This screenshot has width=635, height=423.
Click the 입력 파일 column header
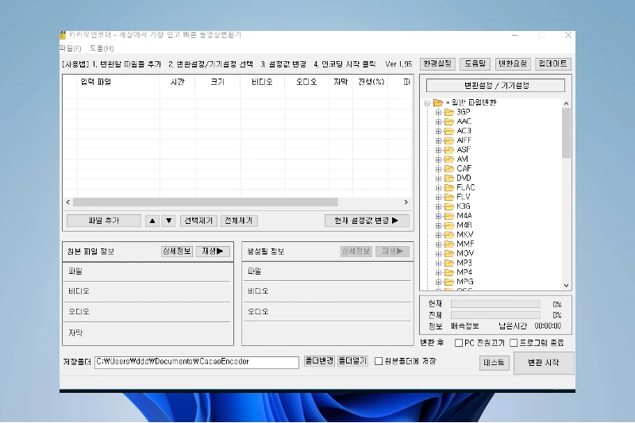[118, 82]
